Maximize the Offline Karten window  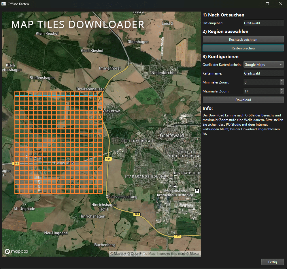tap(267, 4)
